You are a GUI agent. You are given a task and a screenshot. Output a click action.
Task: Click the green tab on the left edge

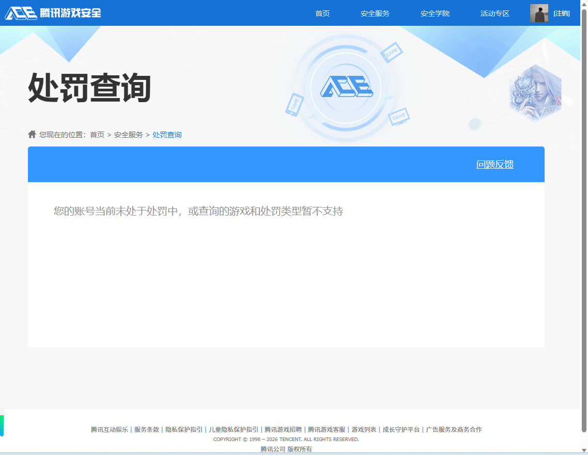point(3,426)
